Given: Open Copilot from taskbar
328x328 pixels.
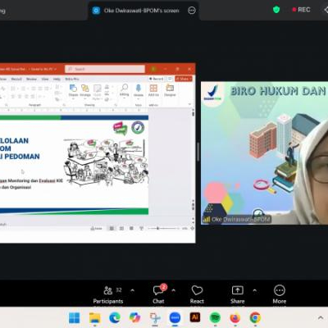Looking at the screenshot, I should [x=134, y=318].
